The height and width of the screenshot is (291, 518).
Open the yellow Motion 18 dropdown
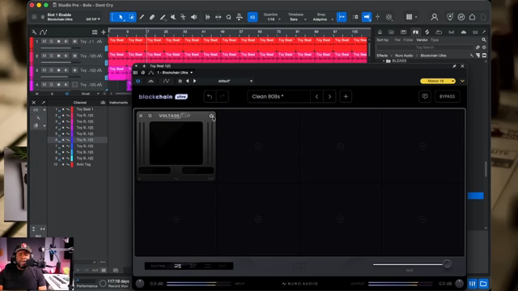point(438,81)
